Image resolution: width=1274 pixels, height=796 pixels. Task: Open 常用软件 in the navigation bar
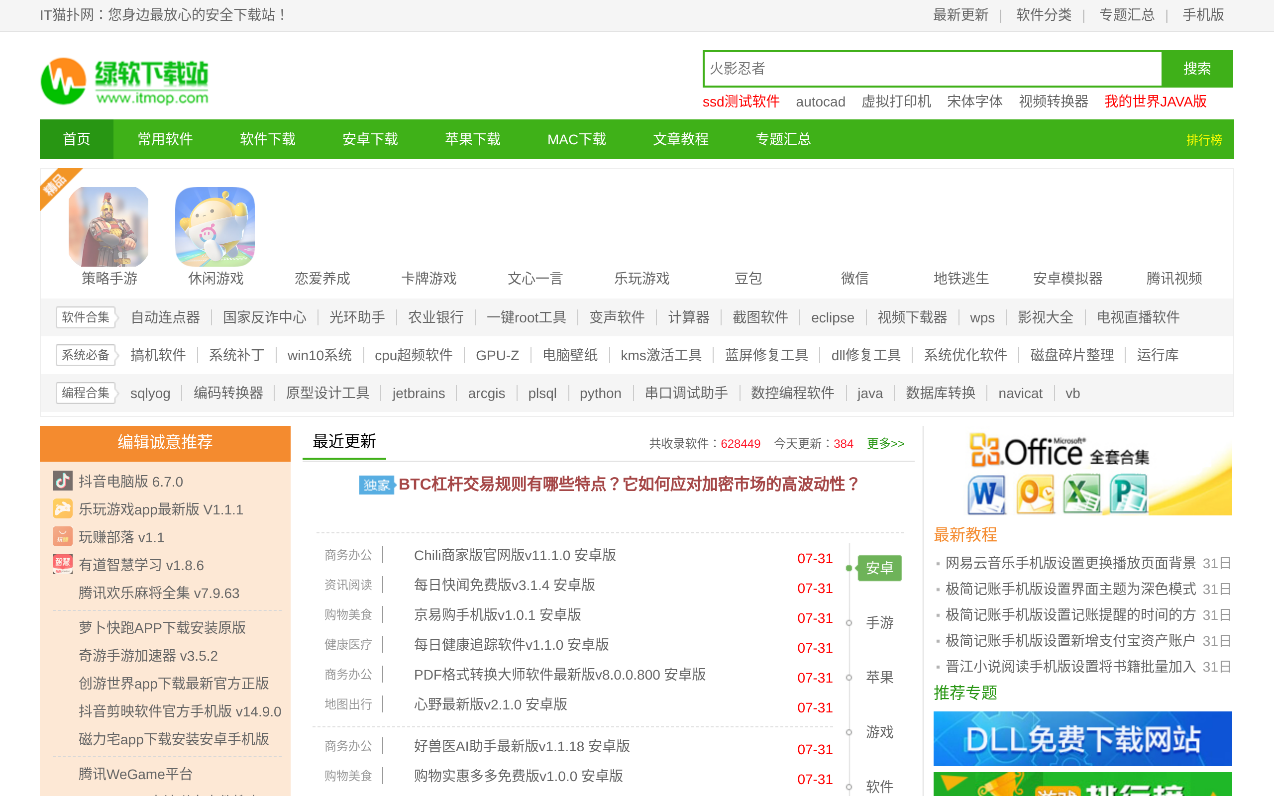coord(165,139)
